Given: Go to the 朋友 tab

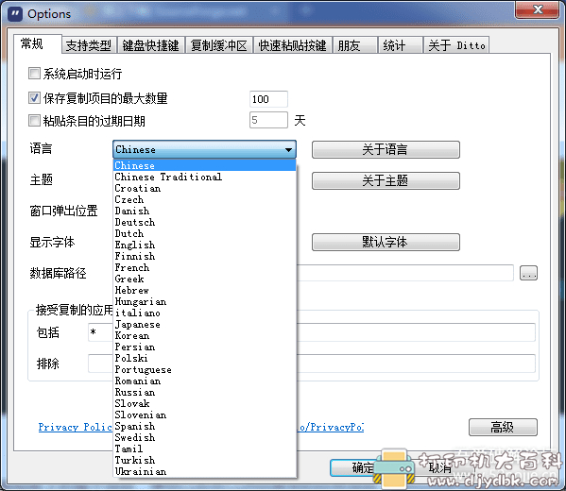Looking at the screenshot, I should coord(355,45).
